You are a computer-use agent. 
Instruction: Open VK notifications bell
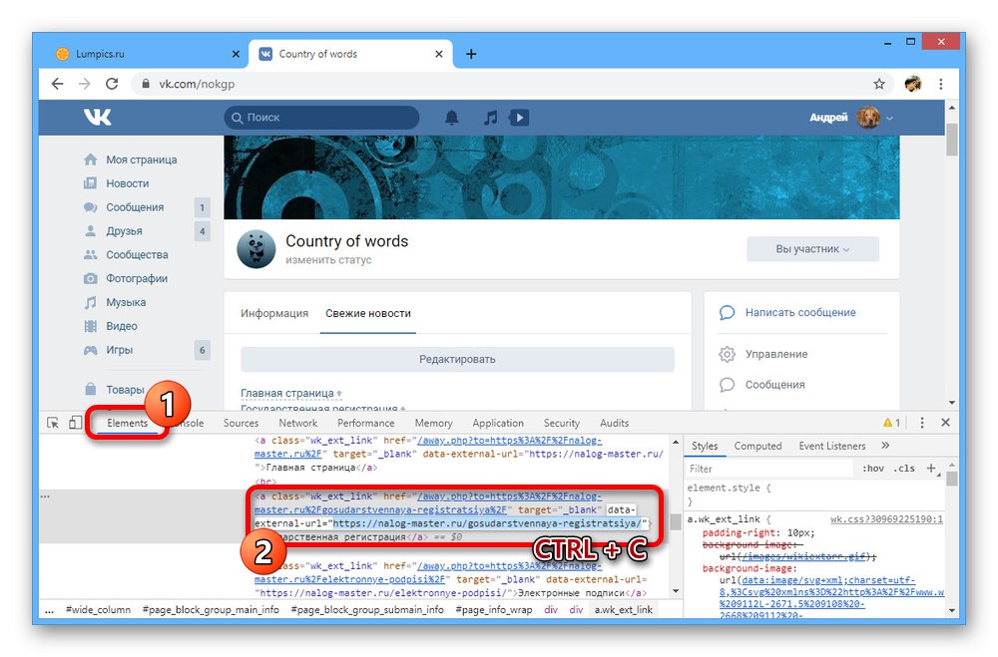pyautogui.click(x=451, y=118)
